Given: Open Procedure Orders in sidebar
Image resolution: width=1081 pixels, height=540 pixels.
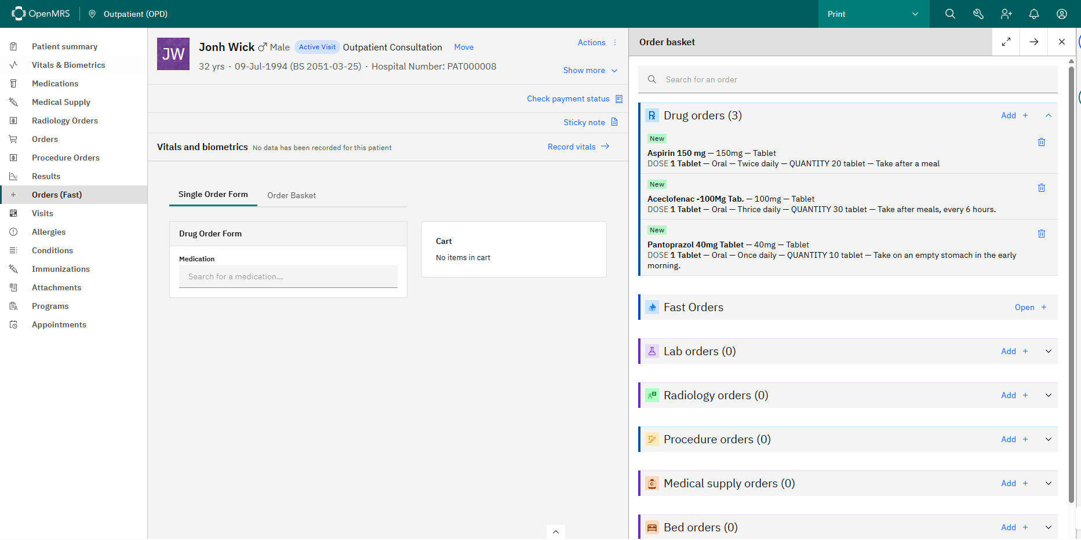Looking at the screenshot, I should click(74, 158).
